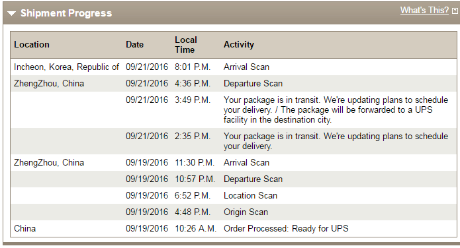The height and width of the screenshot is (248, 460).
Task: Click the Shipment Progress heading
Action: (x=66, y=13)
